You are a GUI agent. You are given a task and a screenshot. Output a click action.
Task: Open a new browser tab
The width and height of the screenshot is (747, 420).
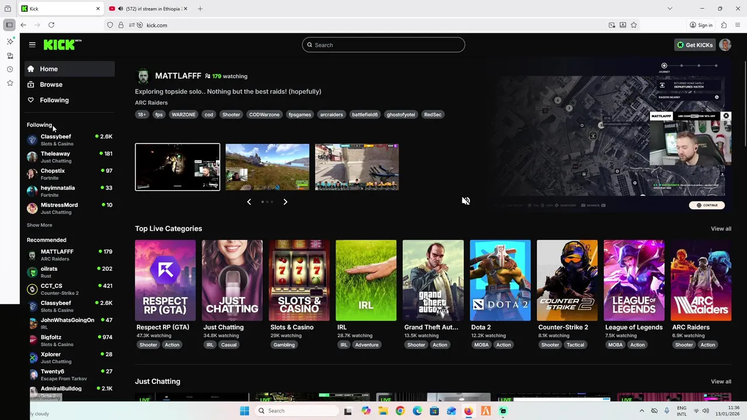[x=200, y=9]
